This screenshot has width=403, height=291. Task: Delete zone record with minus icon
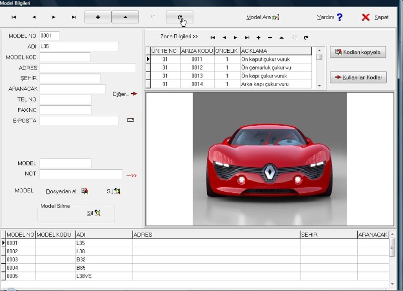click(x=270, y=38)
